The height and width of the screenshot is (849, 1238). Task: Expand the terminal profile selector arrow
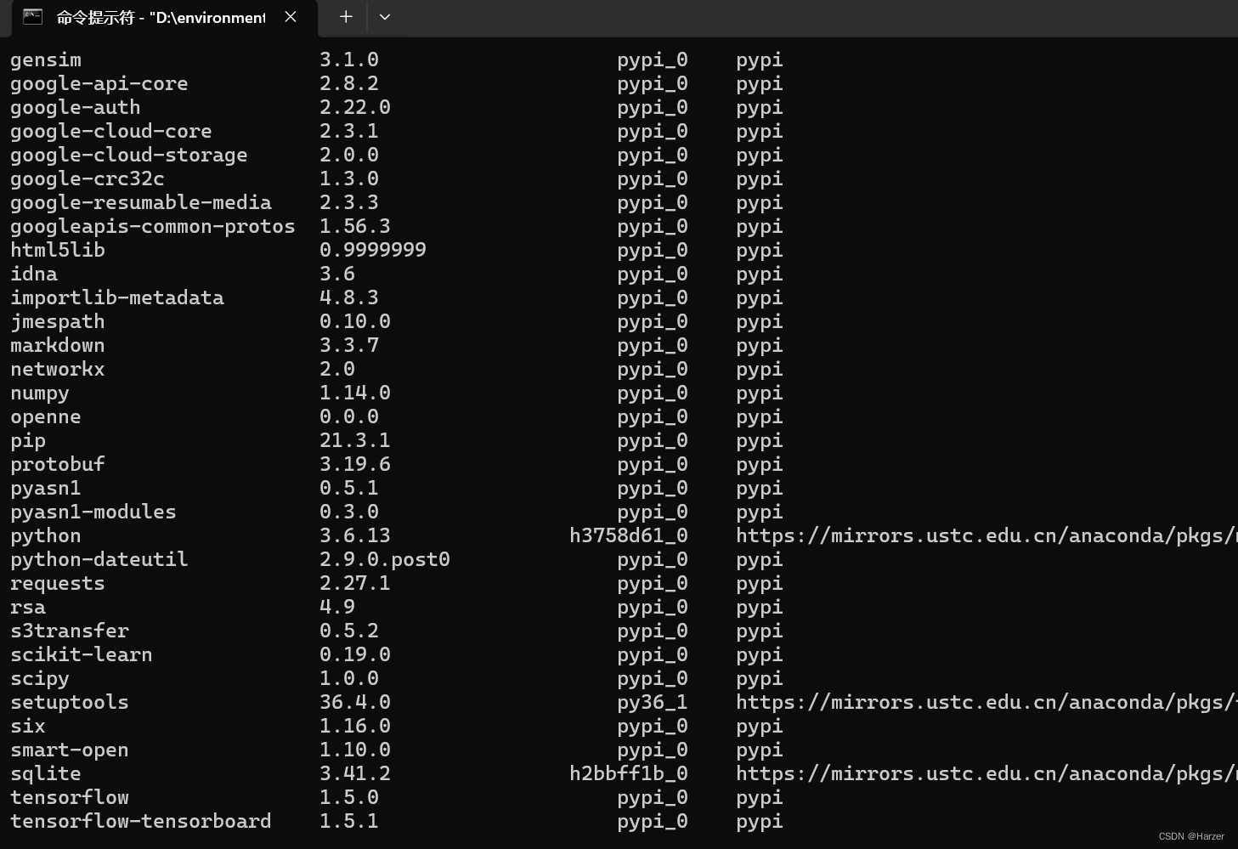(385, 17)
